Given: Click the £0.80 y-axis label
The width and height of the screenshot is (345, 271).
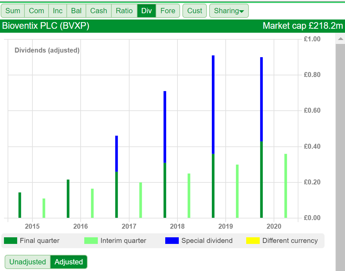Looking at the screenshot, I should click(x=312, y=75).
